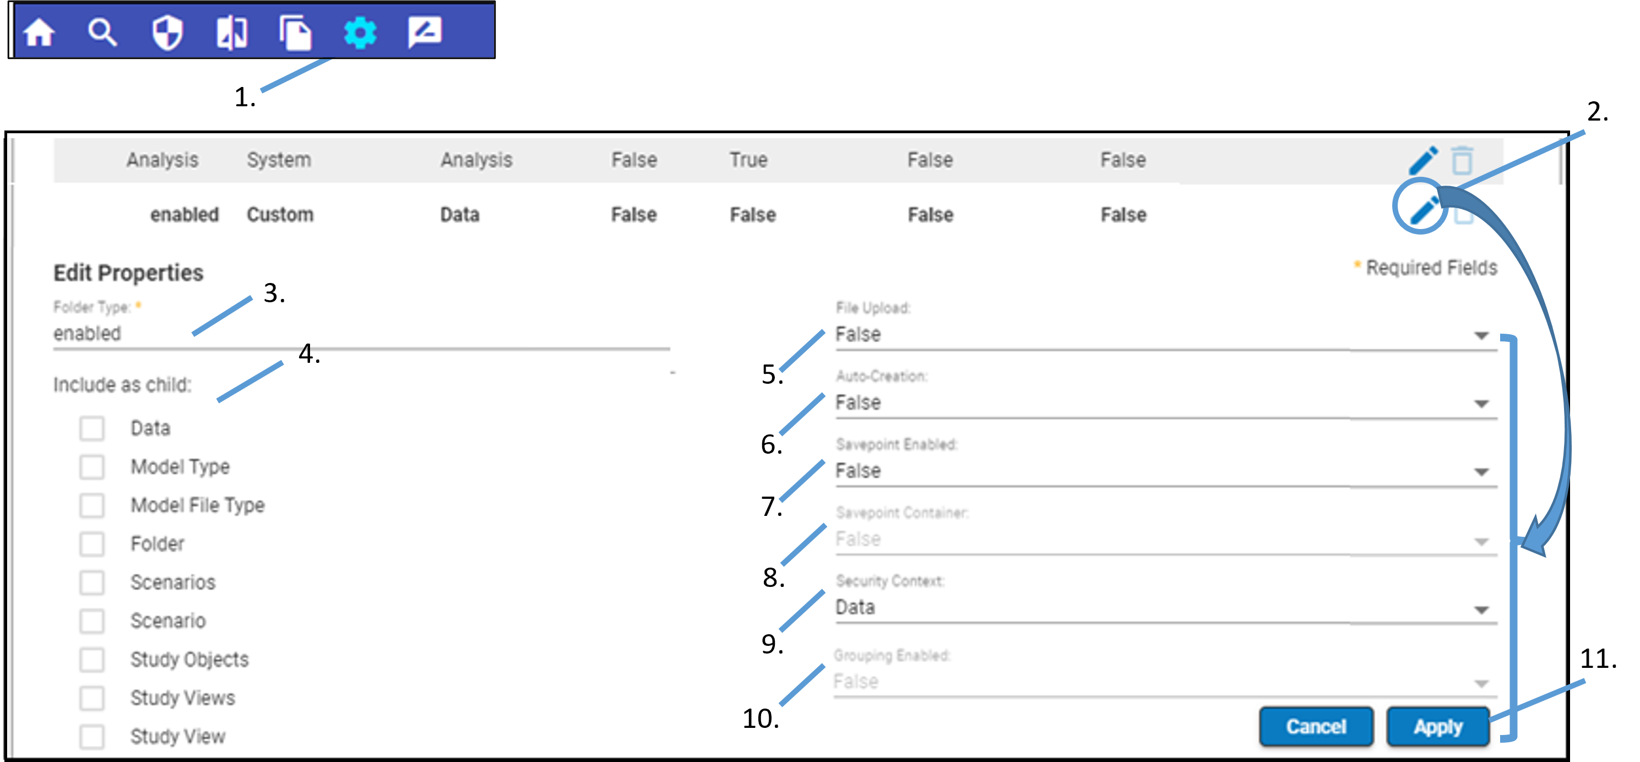Click the security shield icon

(x=167, y=32)
